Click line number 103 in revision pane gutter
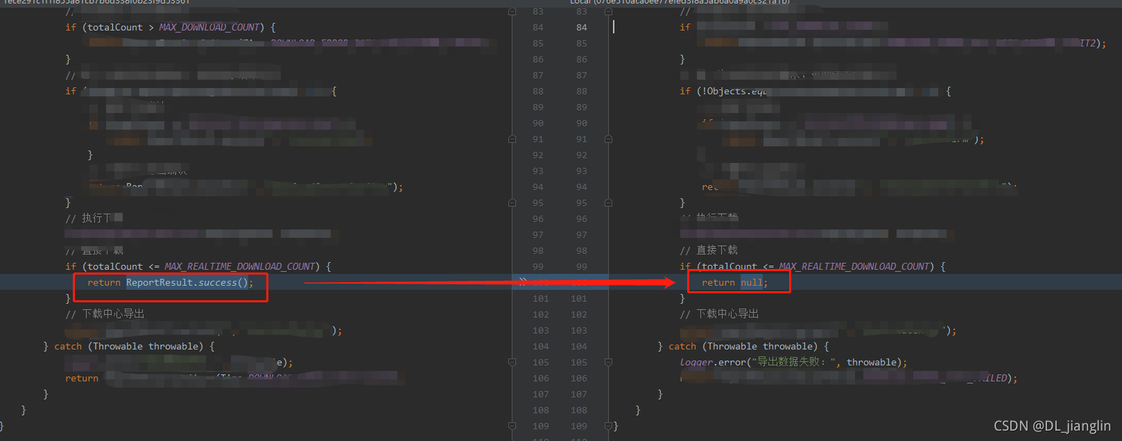The height and width of the screenshot is (441, 1122). point(541,331)
